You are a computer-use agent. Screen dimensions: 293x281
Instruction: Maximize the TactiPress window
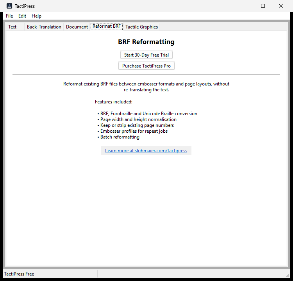263,6
